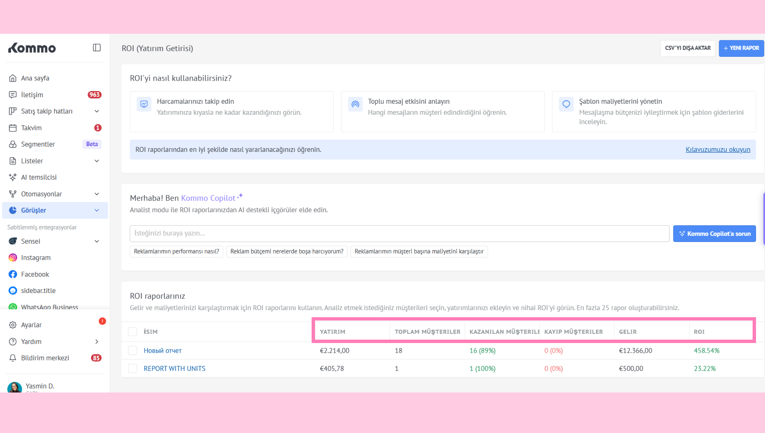Expand the Sensei chevron
The width and height of the screenshot is (765, 433).
coord(97,241)
